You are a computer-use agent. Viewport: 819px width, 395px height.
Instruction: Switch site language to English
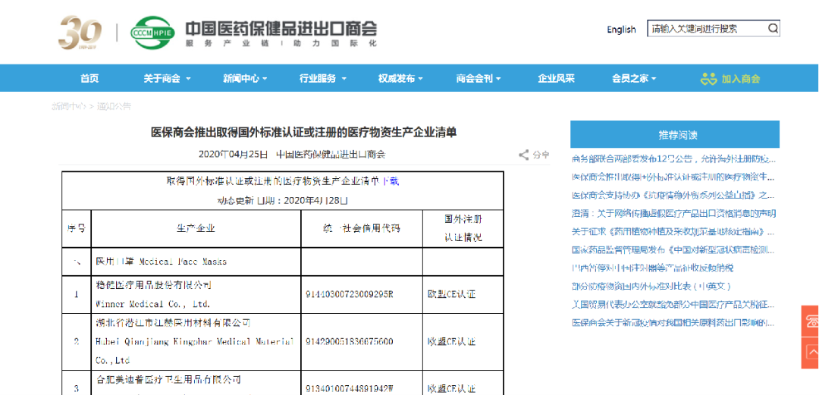[621, 30]
